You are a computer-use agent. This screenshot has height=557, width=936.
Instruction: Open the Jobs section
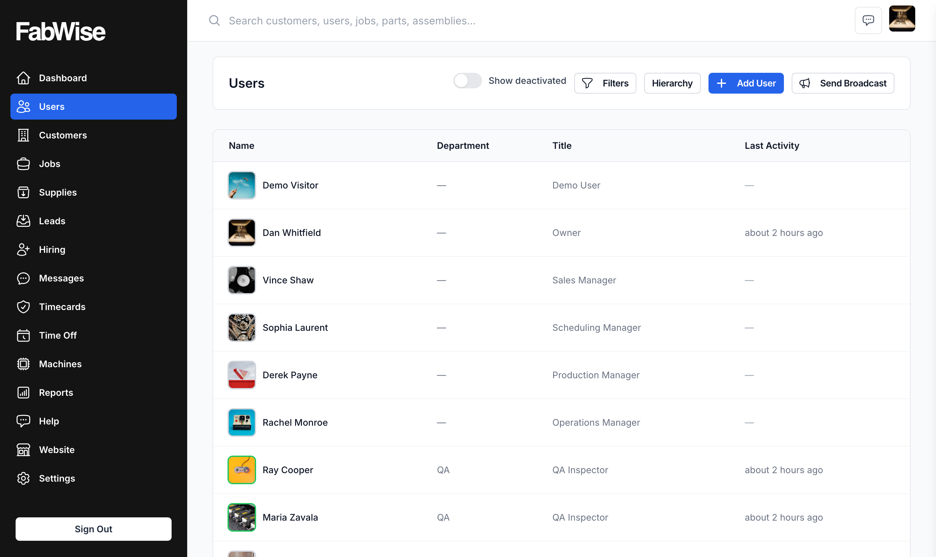coord(94,164)
